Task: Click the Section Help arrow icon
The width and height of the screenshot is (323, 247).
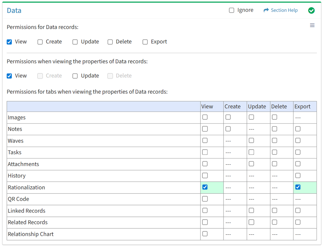Action: (266, 10)
